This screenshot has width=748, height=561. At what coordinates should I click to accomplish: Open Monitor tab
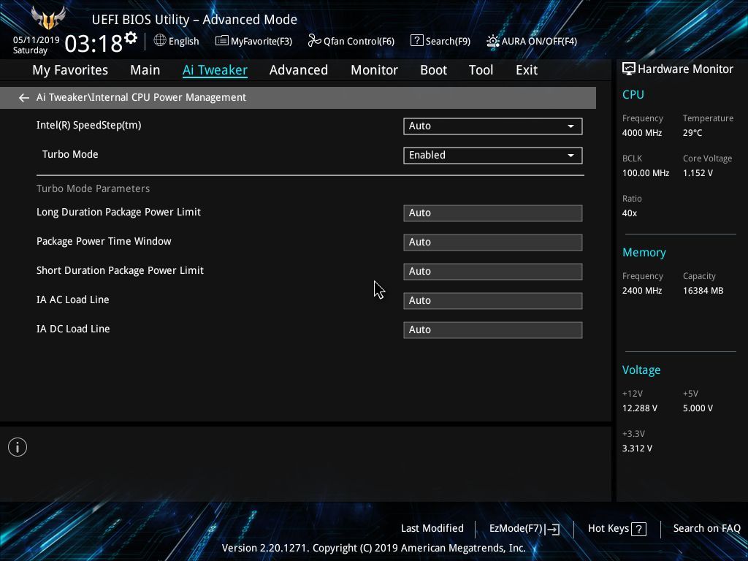click(x=374, y=70)
